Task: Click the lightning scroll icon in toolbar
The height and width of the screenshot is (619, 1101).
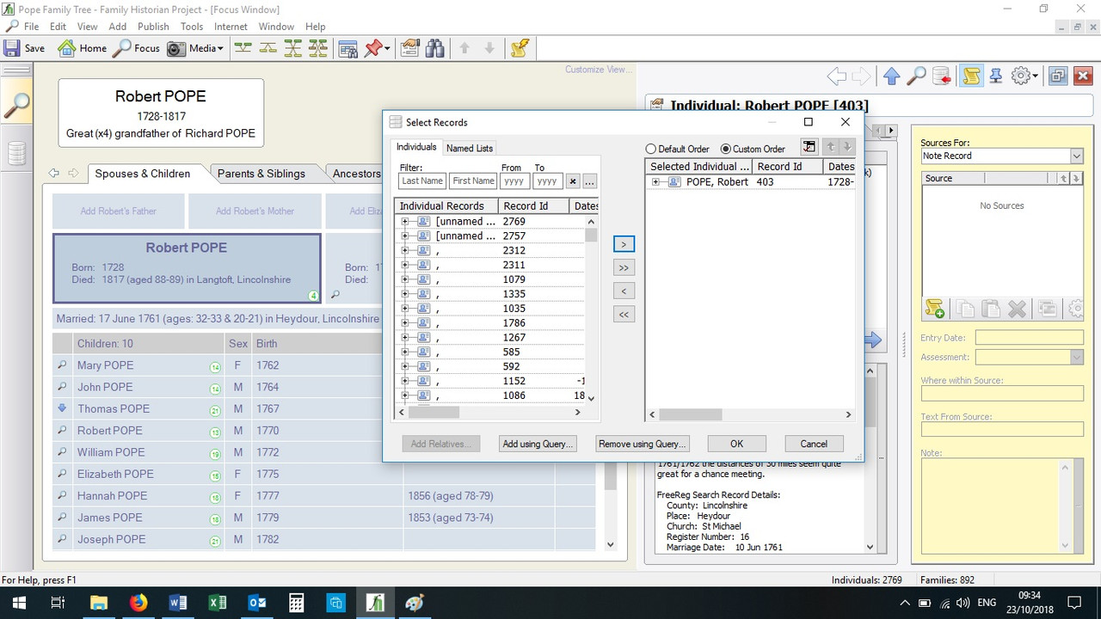Action: coord(520,48)
